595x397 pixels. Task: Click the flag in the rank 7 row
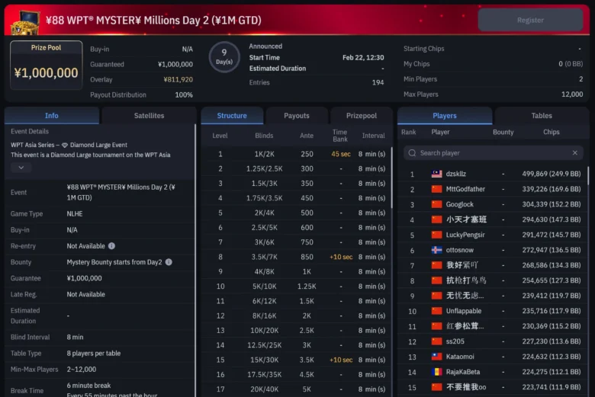(437, 265)
